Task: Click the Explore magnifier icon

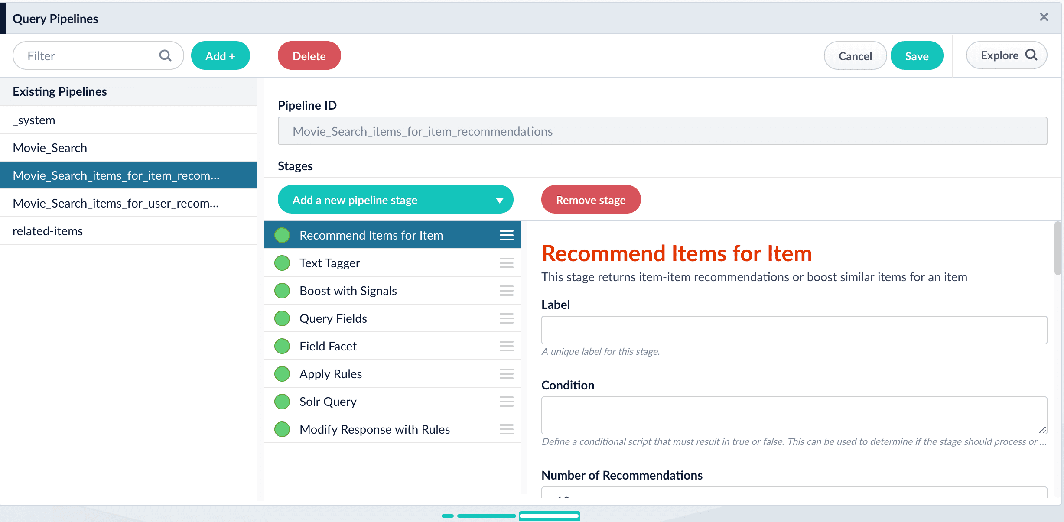Action: [x=1031, y=55]
